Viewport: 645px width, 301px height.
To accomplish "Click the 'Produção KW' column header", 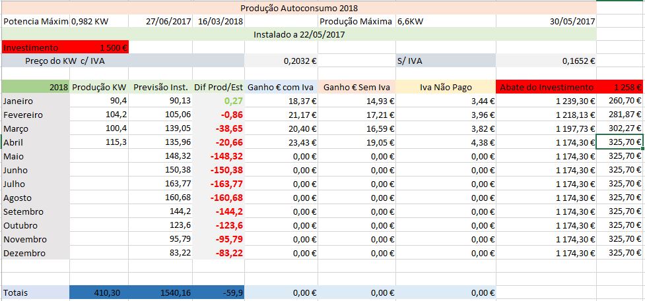I will [99, 87].
